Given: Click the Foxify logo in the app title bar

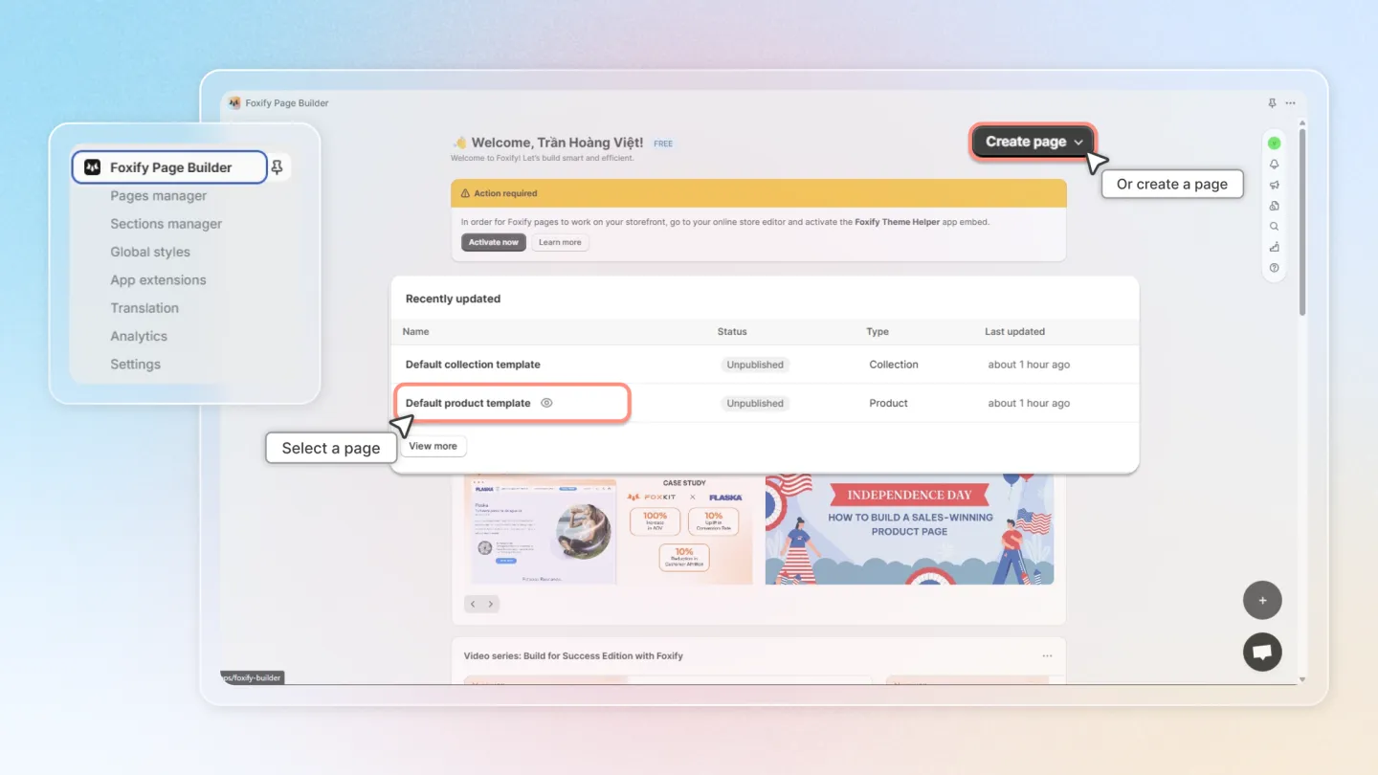Looking at the screenshot, I should coord(234,103).
